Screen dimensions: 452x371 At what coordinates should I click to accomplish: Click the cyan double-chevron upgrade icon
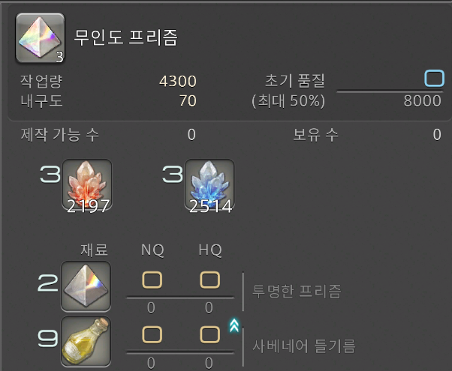(x=234, y=325)
